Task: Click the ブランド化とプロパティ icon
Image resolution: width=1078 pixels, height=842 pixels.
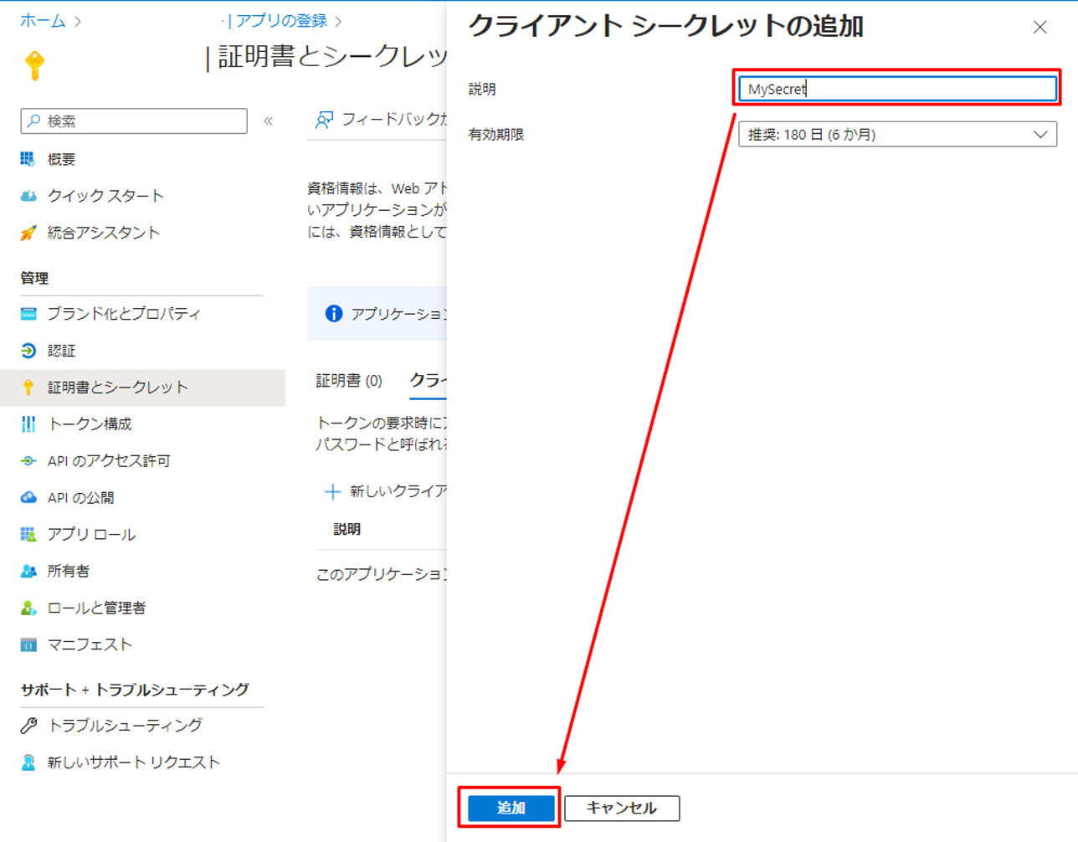Action: point(28,314)
